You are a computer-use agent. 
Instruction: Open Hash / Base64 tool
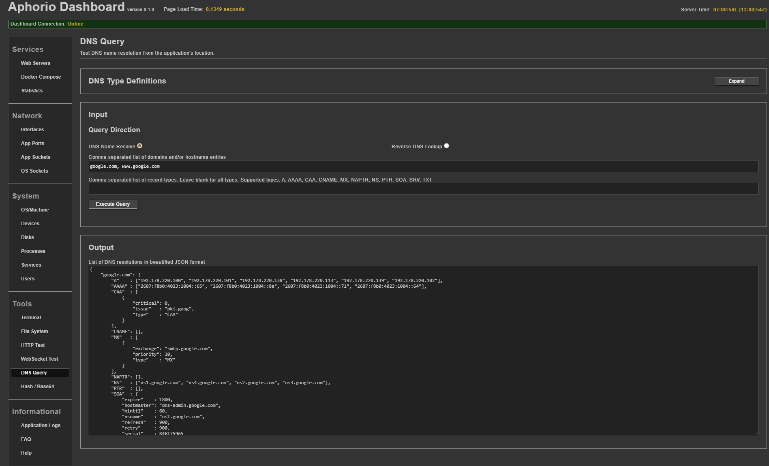[x=38, y=387]
